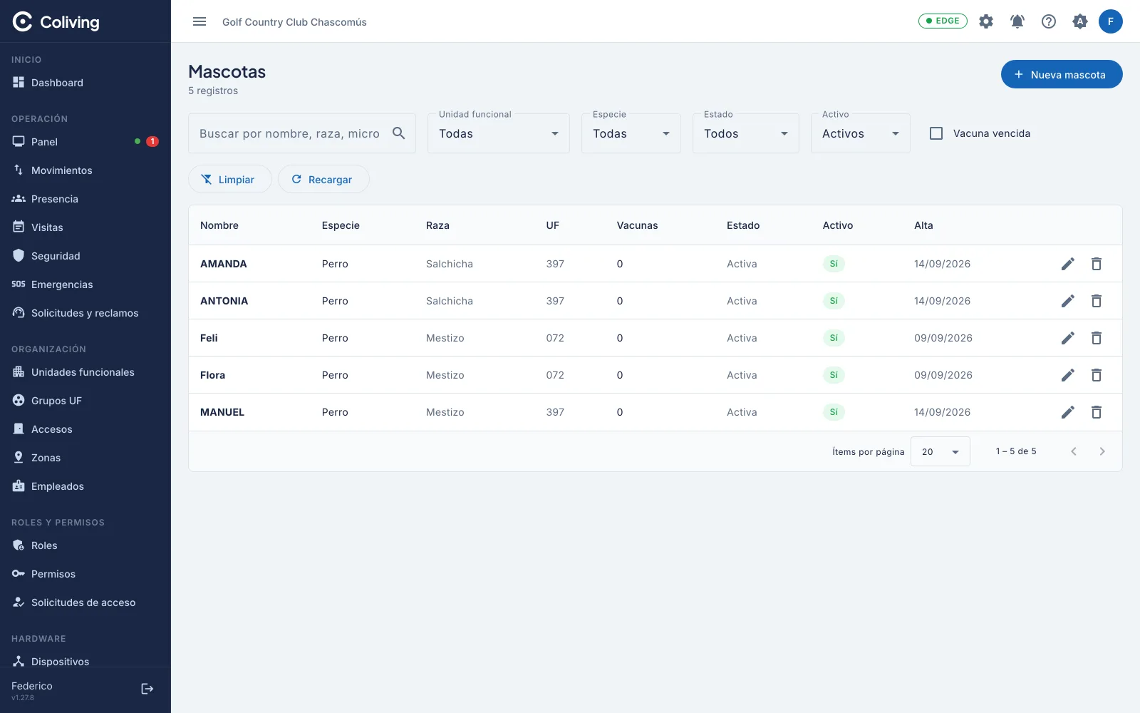The height and width of the screenshot is (713, 1140).
Task: Click the search magnifier icon
Action: [399, 133]
